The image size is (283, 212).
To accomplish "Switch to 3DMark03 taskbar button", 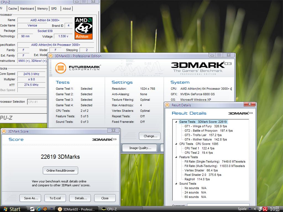I will 77,209.
